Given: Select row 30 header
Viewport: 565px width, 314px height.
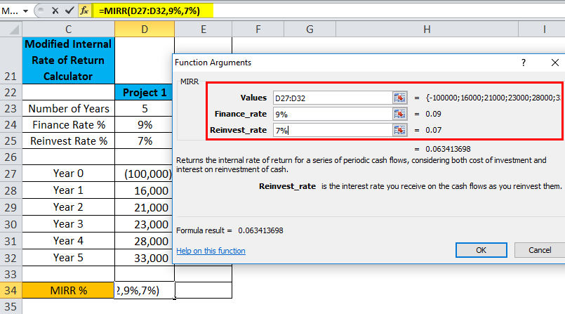Looking at the screenshot, I should click(x=11, y=224).
